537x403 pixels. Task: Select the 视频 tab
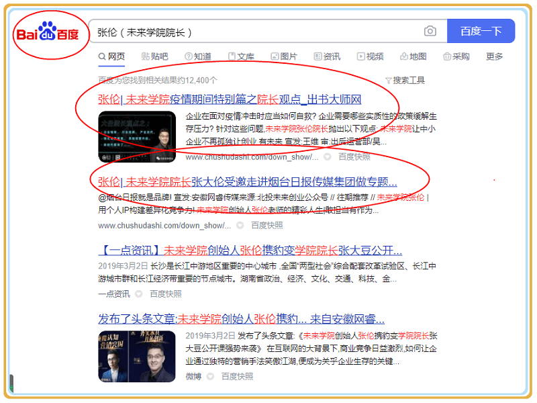pos(370,56)
